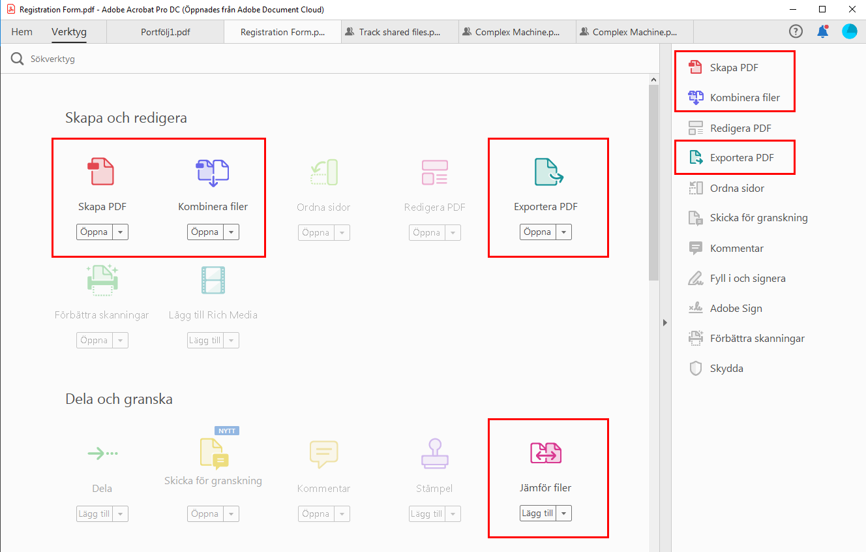Viewport: 866px width, 552px height.
Task: Select Skicka för granskning icon in right sidebar
Action: pyautogui.click(x=696, y=218)
